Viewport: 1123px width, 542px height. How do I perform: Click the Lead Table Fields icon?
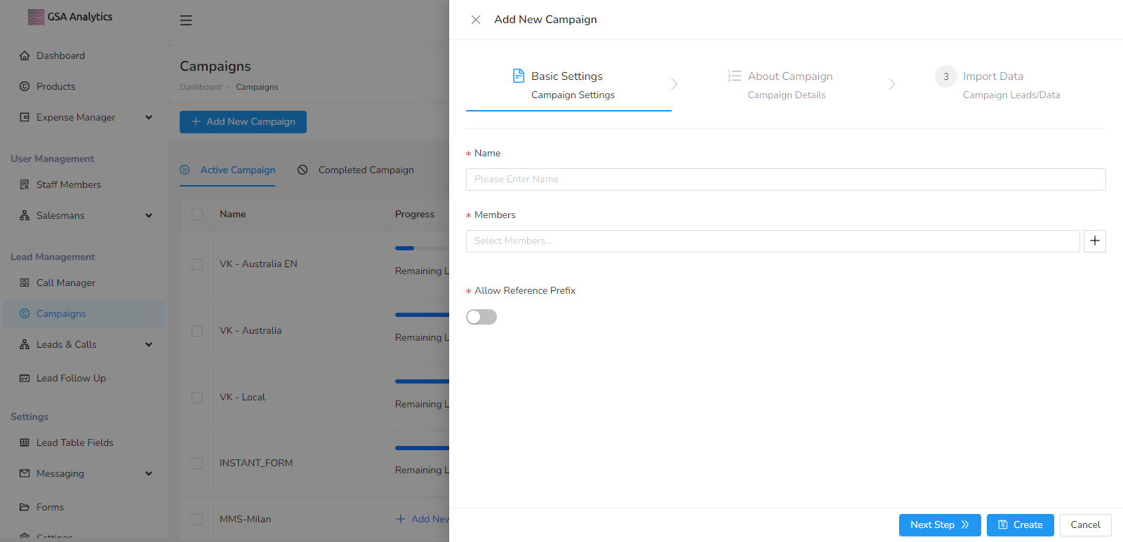tap(25, 442)
